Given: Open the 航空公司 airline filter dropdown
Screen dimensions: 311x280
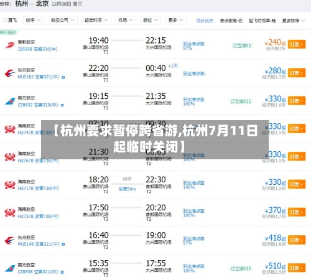Looking at the screenshot, I should click(x=63, y=20).
